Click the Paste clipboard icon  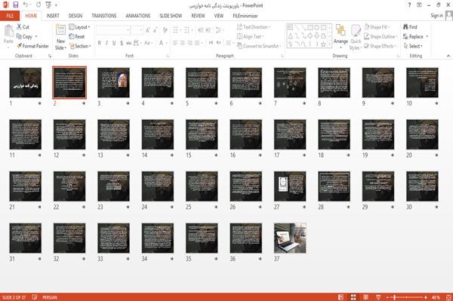[8, 31]
